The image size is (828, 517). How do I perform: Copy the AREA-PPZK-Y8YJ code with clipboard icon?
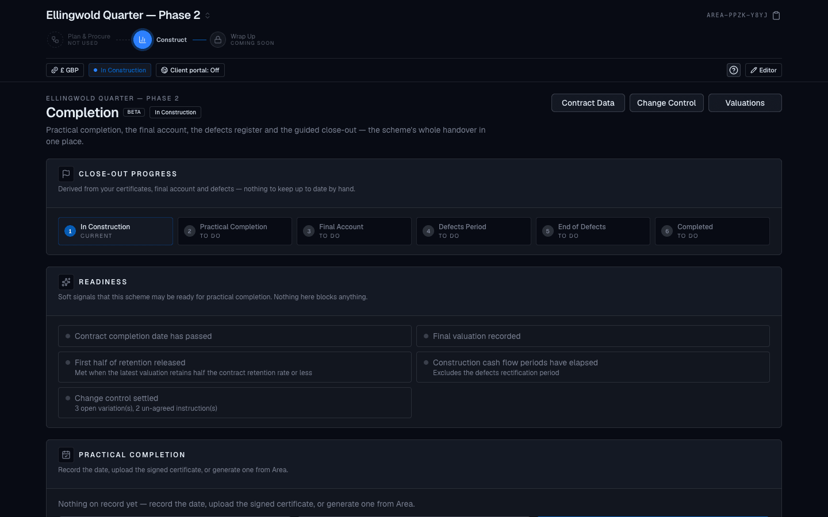(x=776, y=16)
